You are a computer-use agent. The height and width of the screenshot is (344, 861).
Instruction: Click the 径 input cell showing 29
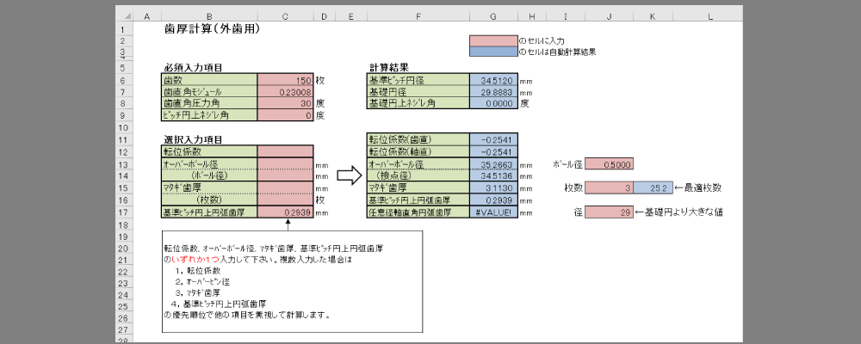point(610,212)
